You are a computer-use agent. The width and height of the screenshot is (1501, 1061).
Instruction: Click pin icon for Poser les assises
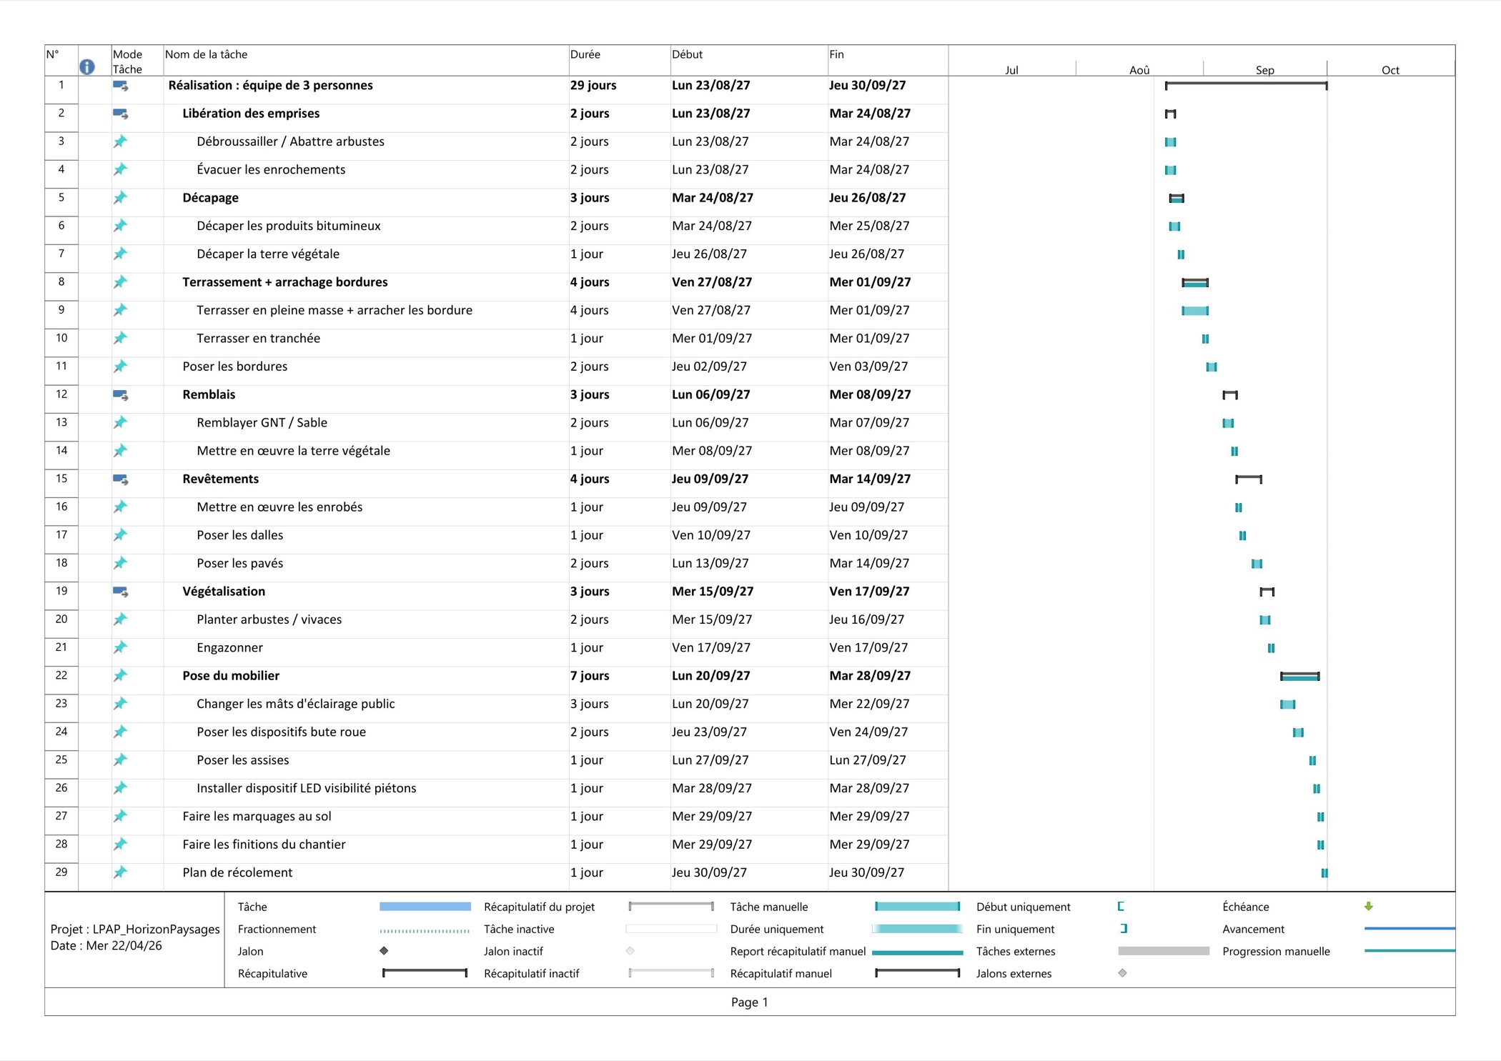pos(120,759)
